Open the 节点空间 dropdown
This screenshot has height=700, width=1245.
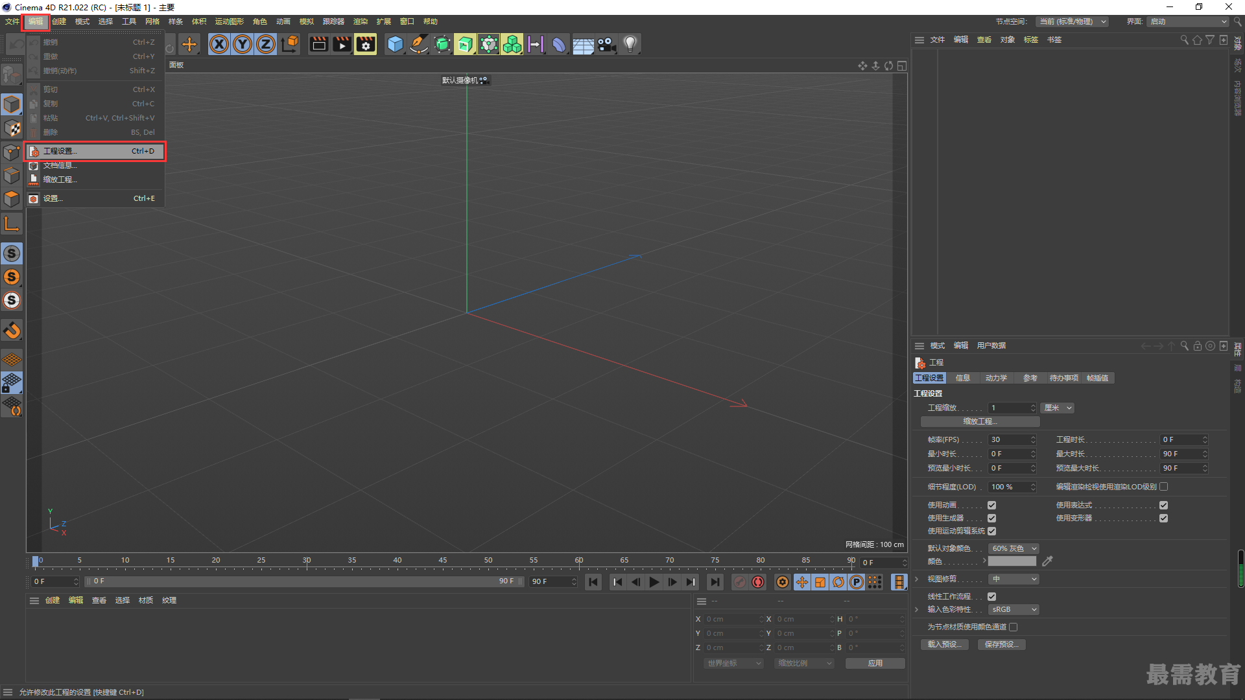point(1071,22)
